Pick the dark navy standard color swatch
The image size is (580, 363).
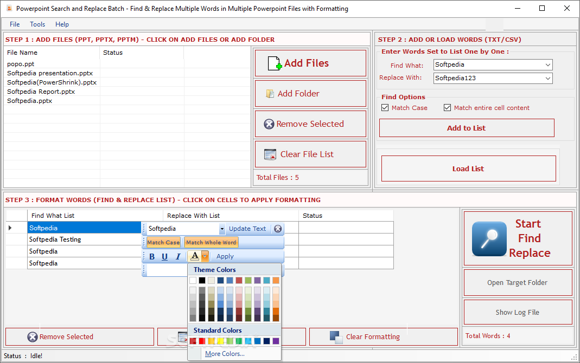point(267,341)
